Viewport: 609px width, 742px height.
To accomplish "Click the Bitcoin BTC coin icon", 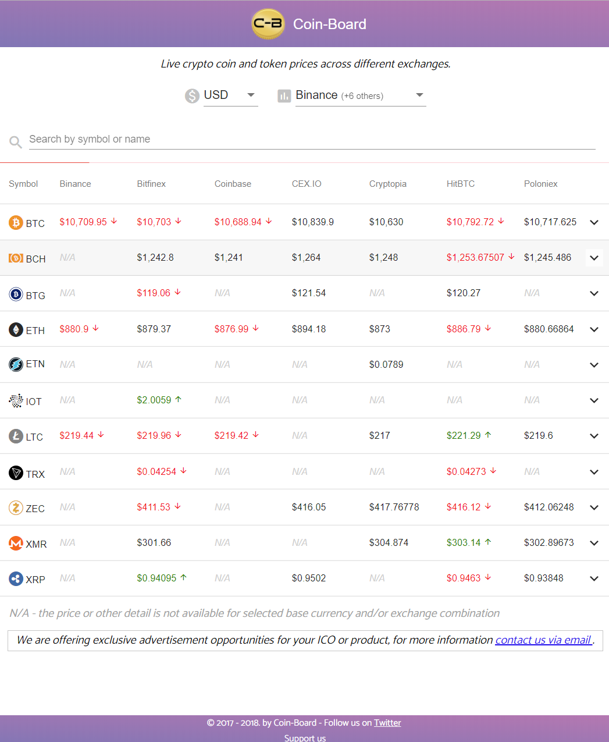I will 16,222.
